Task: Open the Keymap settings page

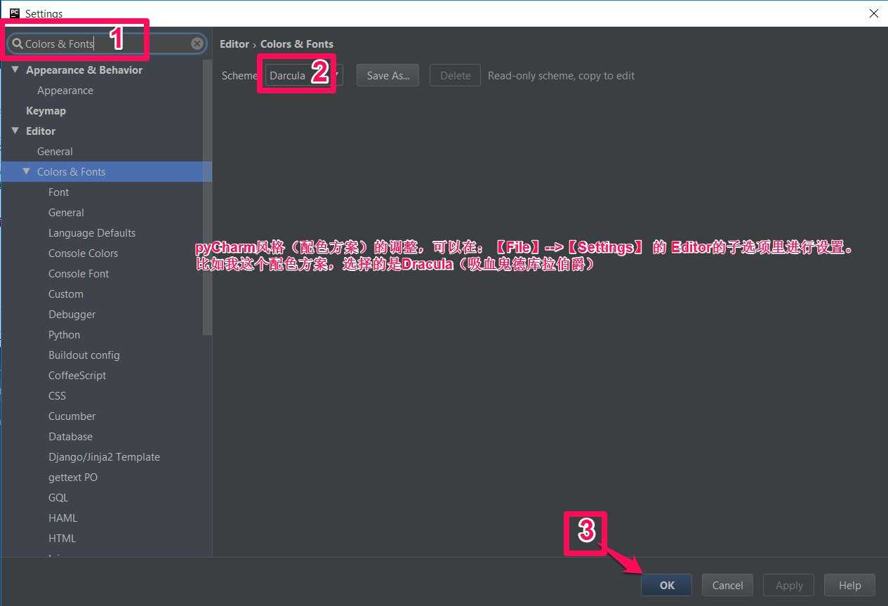Action: click(46, 111)
